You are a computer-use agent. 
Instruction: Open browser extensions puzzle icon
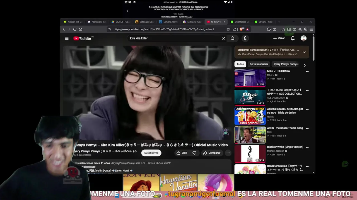click(269, 29)
